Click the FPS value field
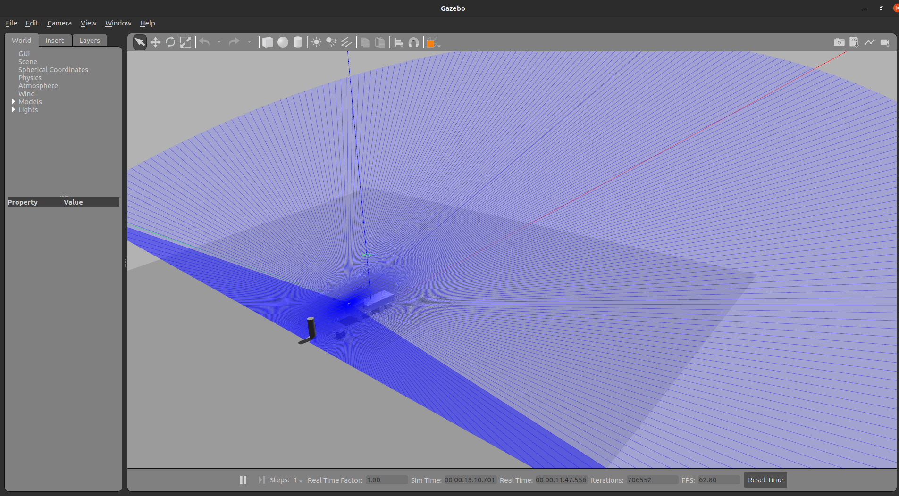899x496 pixels. 719,480
